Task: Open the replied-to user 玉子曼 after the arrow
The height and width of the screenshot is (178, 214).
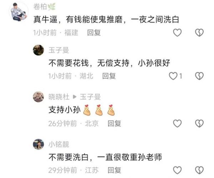Action: coord(90,97)
